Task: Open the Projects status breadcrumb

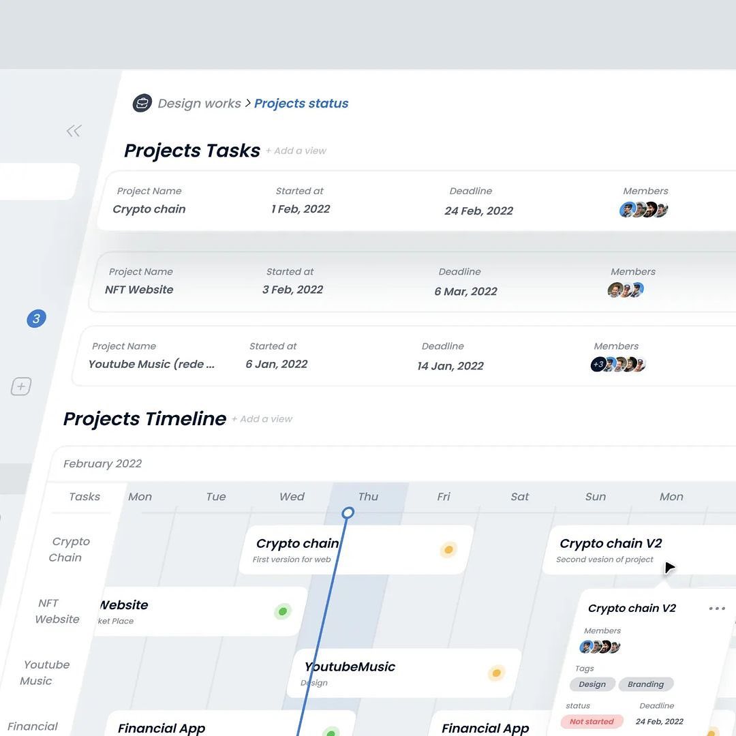Action: pyautogui.click(x=301, y=104)
